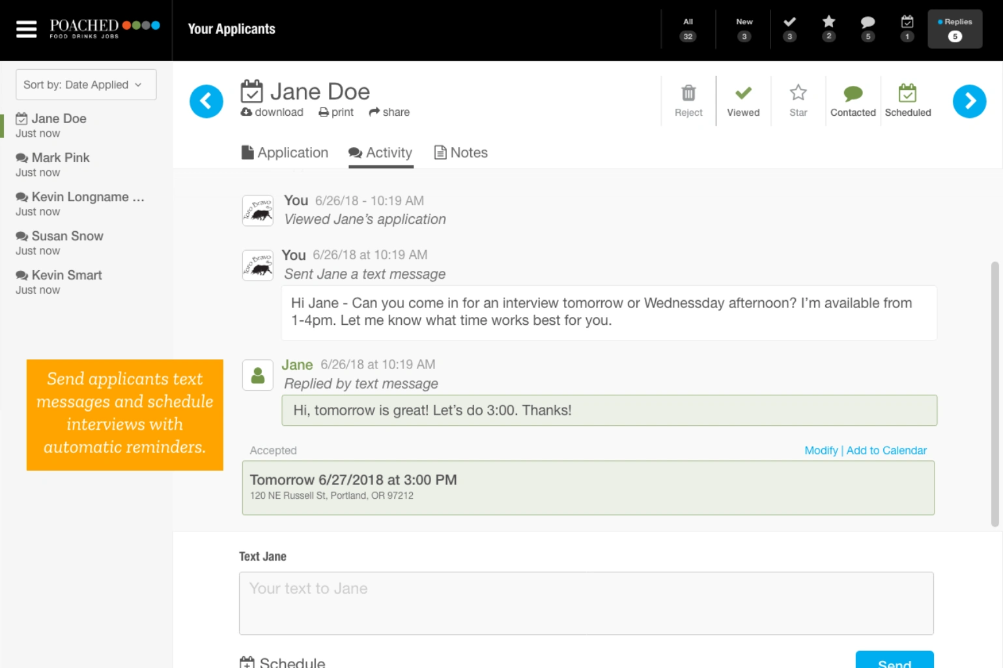1003x668 pixels.
Task: Click the Your Applicants page title
Action: coord(232,29)
